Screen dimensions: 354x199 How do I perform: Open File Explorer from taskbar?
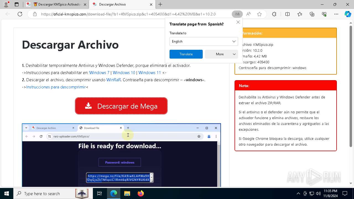127,193
